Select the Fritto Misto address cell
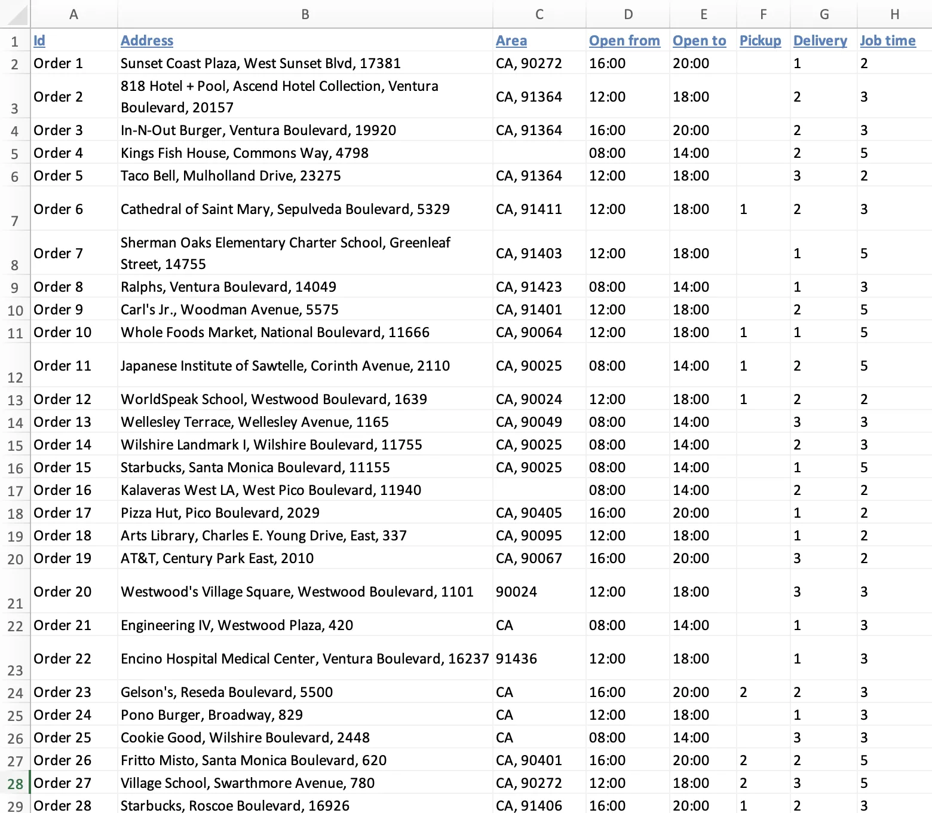932x813 pixels. tap(305, 760)
